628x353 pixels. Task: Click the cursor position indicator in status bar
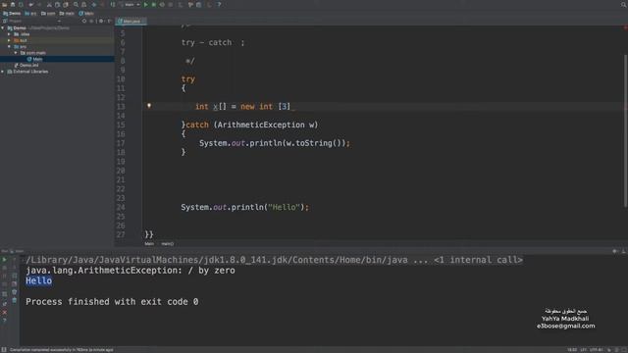pos(572,350)
